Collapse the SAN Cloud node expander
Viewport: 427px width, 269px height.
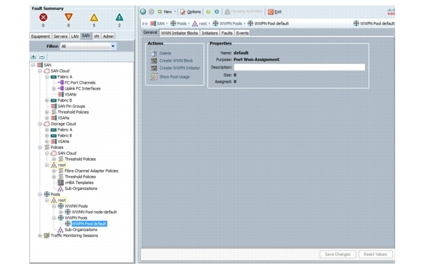(40, 71)
